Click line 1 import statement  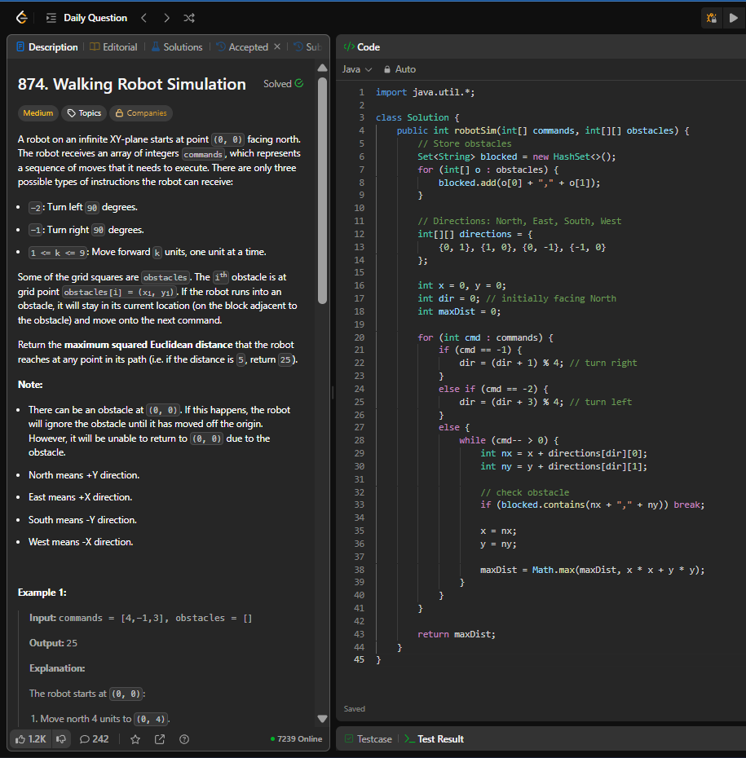tap(425, 92)
